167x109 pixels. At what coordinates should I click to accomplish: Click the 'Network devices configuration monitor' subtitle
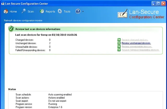[x=23, y=20]
